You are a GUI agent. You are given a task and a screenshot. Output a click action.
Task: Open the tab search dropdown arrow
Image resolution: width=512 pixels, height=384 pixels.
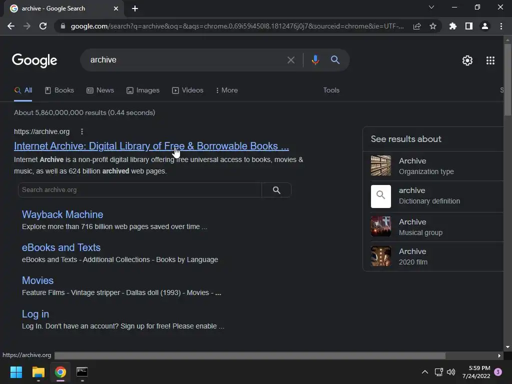(x=431, y=7)
